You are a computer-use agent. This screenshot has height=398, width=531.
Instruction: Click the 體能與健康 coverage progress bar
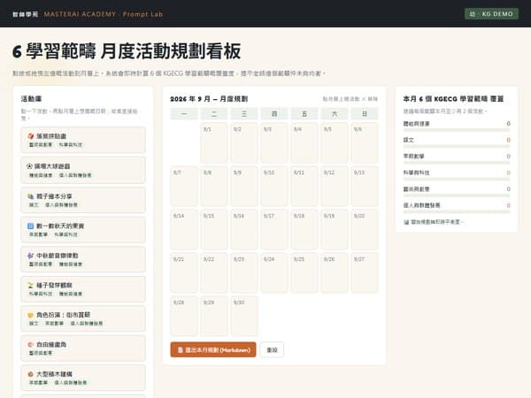tap(457, 130)
